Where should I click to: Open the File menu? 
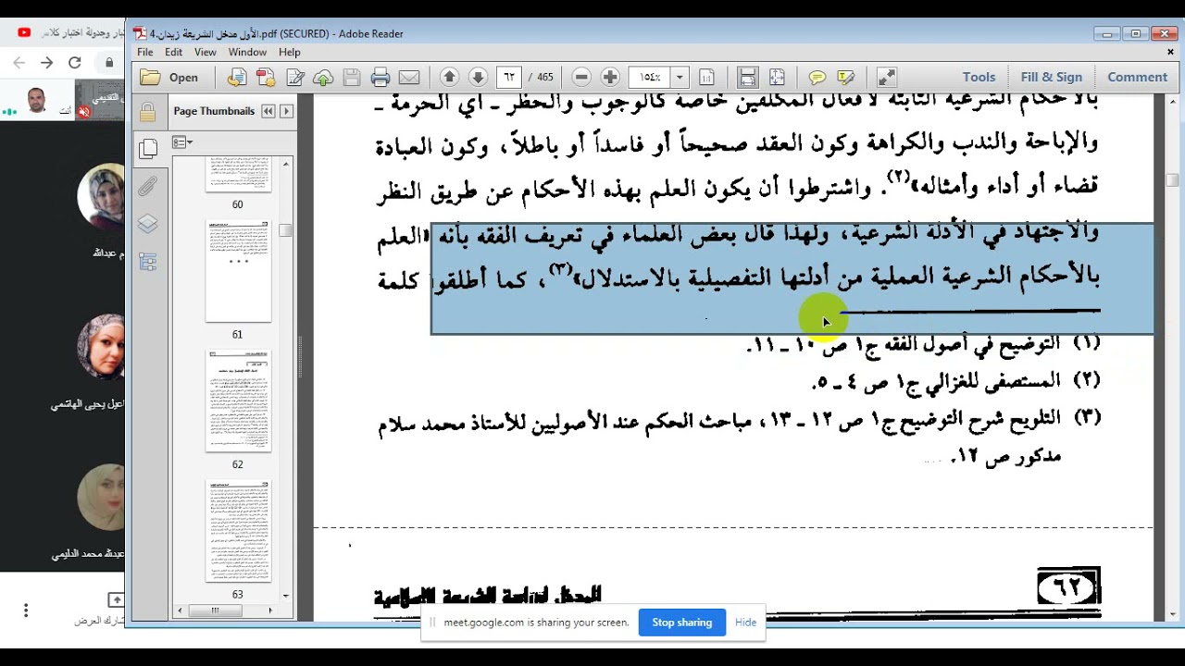coord(146,53)
